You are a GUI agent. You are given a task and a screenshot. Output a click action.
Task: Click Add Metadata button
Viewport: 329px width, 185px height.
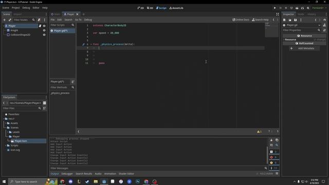click(304, 48)
